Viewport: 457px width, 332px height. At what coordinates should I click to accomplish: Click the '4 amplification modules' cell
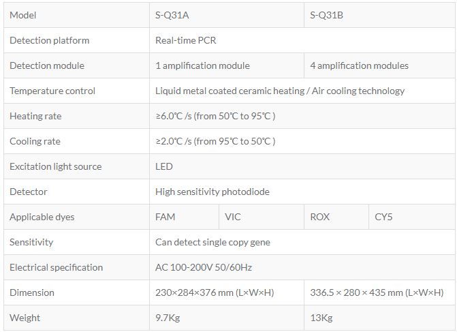[359, 65]
